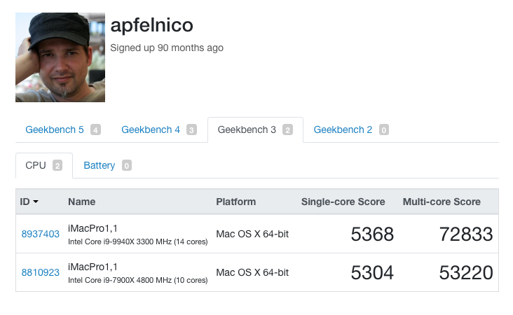The width and height of the screenshot is (513, 315).
Task: Click the Battery tab count badge
Action: 126,166
